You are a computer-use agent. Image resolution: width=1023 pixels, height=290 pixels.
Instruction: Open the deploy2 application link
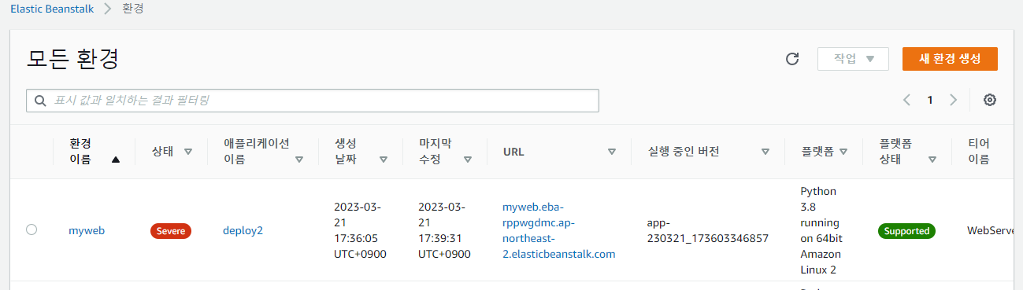(x=243, y=230)
